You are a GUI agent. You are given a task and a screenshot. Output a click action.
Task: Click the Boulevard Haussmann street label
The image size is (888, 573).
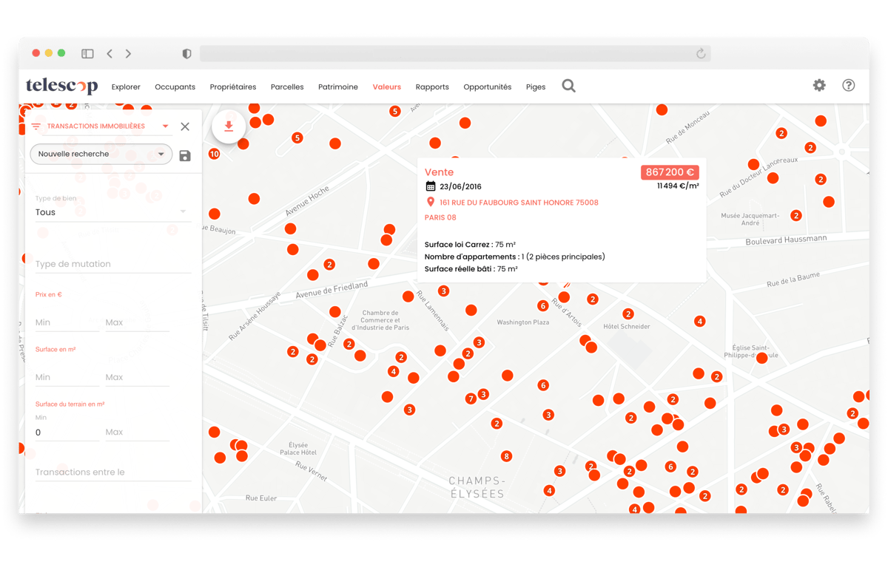pos(786,240)
